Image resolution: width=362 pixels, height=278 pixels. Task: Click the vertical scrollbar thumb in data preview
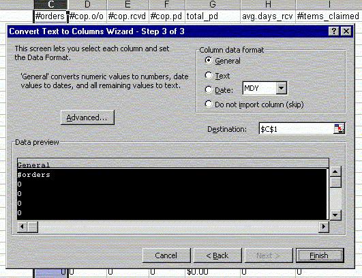(335, 182)
